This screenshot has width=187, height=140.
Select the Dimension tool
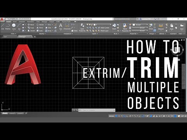[x=67, y=26]
